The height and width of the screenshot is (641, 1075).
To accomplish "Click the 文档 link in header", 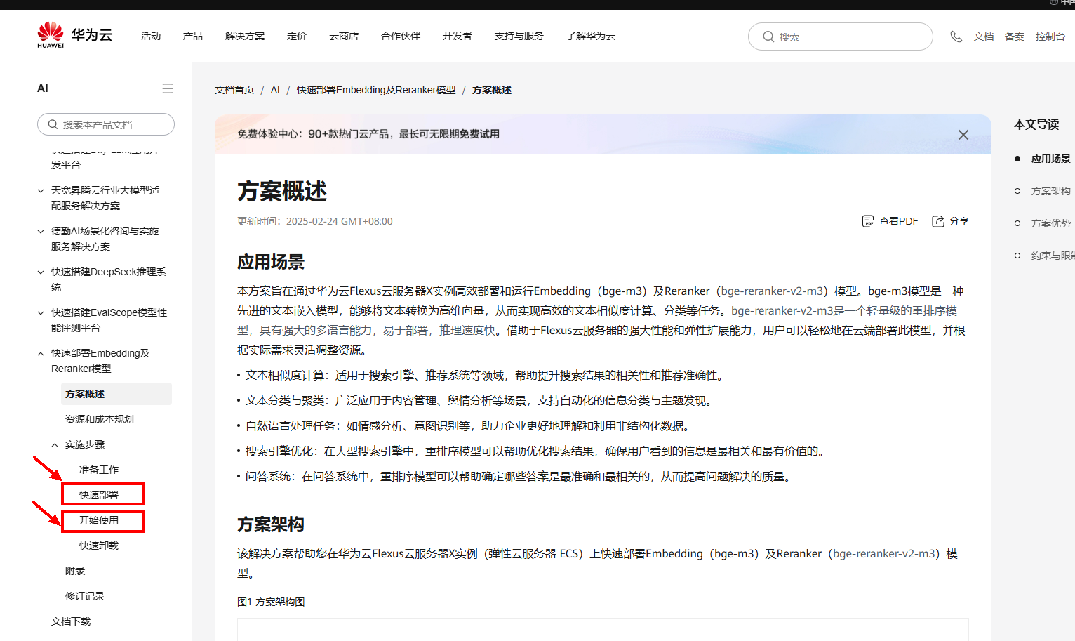I will (984, 37).
